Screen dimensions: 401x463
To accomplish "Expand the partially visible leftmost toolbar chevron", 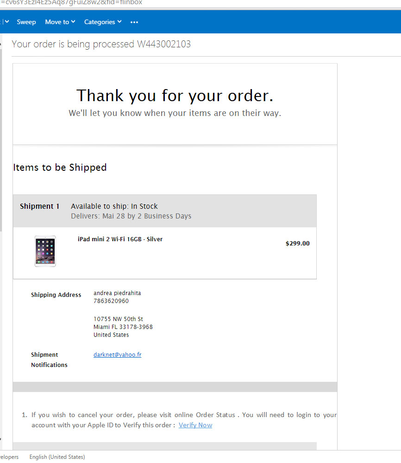I will [x=7, y=21].
